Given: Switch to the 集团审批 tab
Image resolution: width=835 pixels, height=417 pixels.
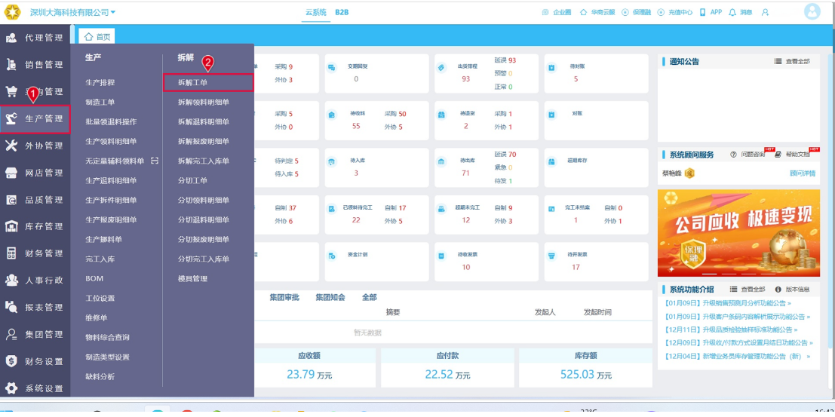Looking at the screenshot, I should point(284,298).
